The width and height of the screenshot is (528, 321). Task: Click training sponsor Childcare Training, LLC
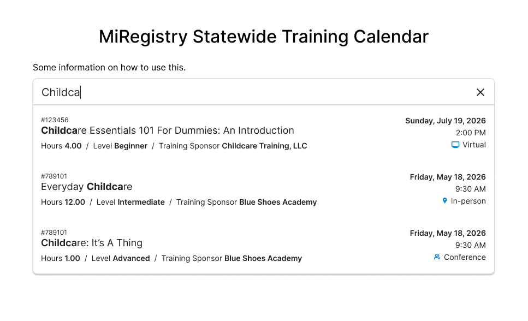click(264, 146)
